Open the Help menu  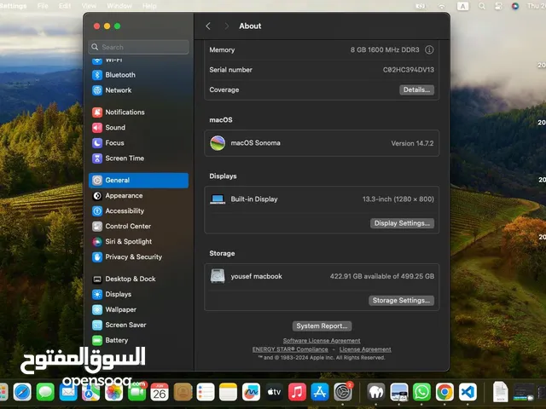(149, 6)
